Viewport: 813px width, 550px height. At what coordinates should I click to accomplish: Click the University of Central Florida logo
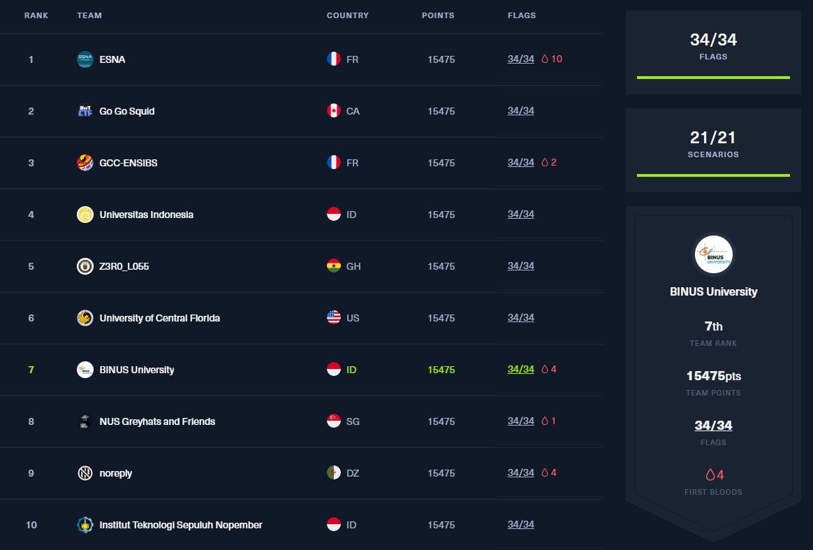[x=85, y=318]
